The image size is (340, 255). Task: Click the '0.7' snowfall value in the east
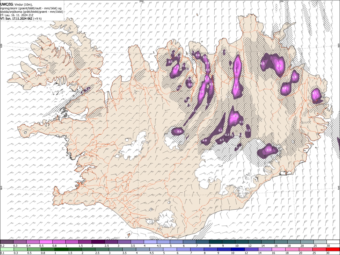315,93
